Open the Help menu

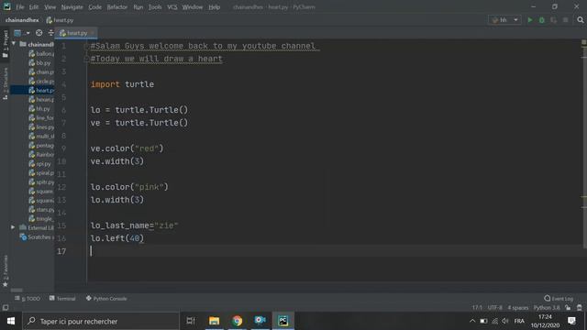click(214, 7)
